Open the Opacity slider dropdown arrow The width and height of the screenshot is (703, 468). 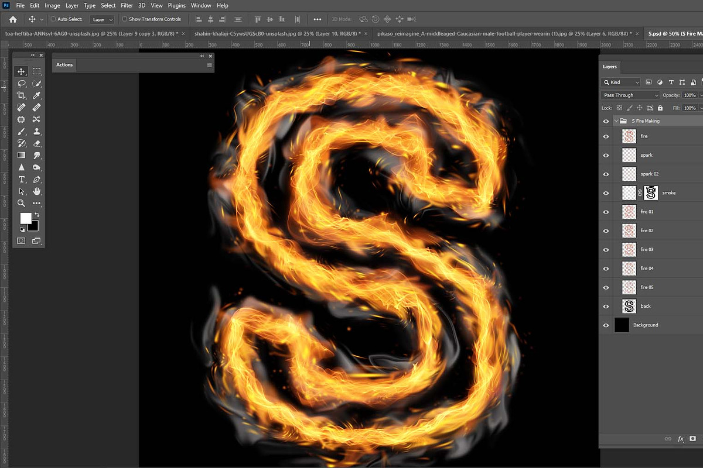tap(700, 95)
